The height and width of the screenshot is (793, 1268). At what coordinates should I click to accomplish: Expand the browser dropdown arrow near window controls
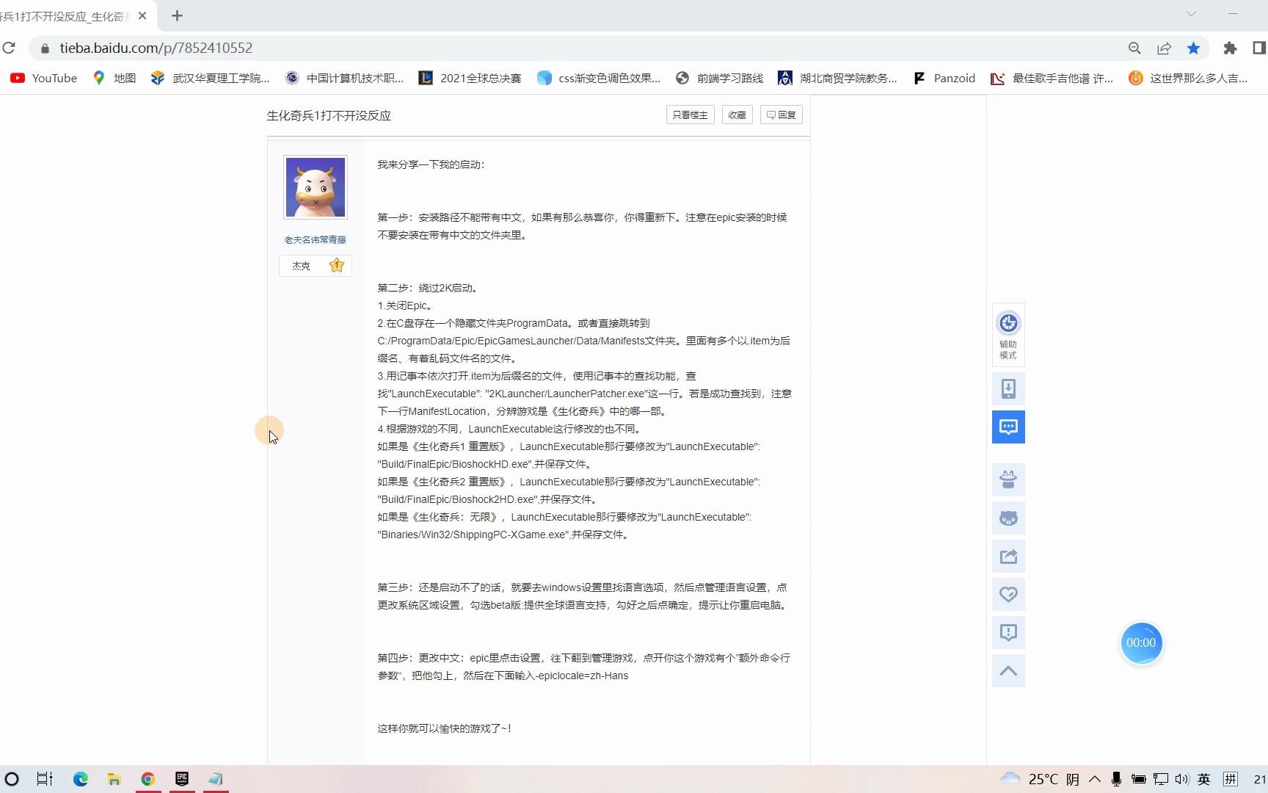point(1190,13)
